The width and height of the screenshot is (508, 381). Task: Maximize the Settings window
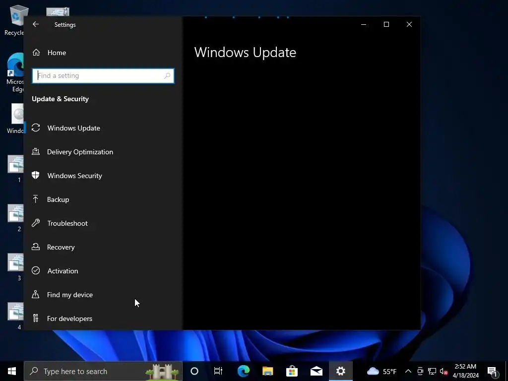(386, 24)
